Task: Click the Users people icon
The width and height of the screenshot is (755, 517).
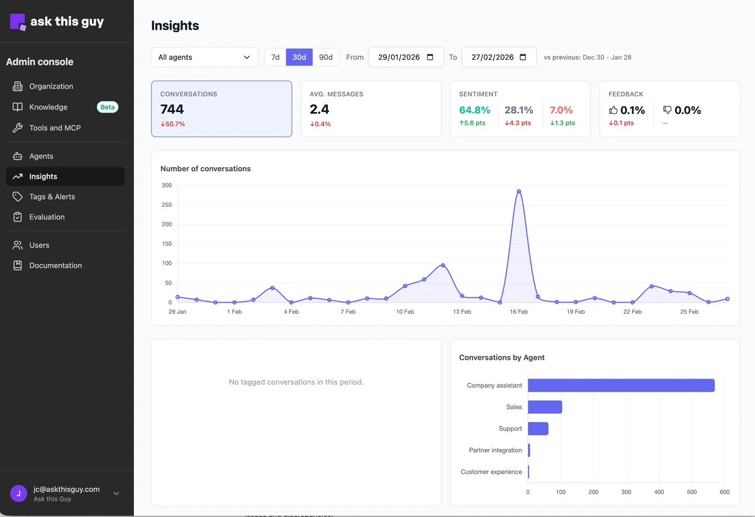Action: click(18, 245)
